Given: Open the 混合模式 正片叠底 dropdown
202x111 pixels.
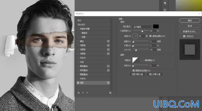Looking at the screenshot, I should click(142, 27).
